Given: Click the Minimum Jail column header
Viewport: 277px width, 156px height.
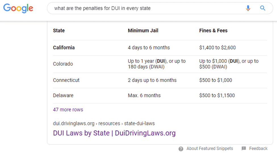Looking at the screenshot, I should (143, 31).
